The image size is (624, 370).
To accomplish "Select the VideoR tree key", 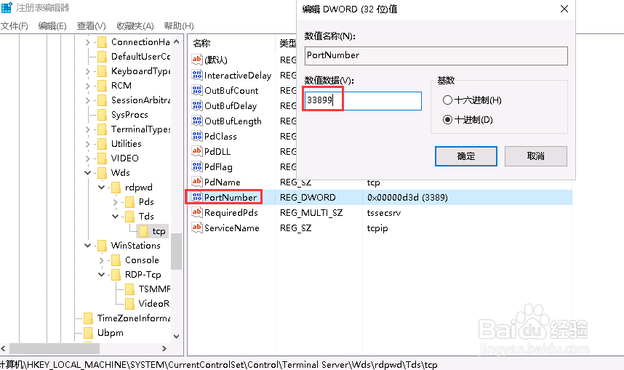I will (x=154, y=304).
